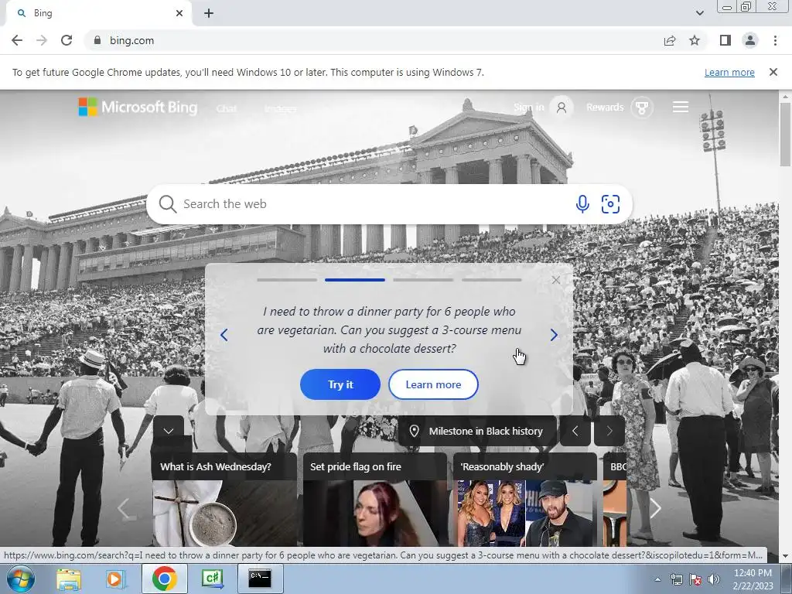Open the Chat tab on Bing
This screenshot has width=792, height=594.
(227, 108)
